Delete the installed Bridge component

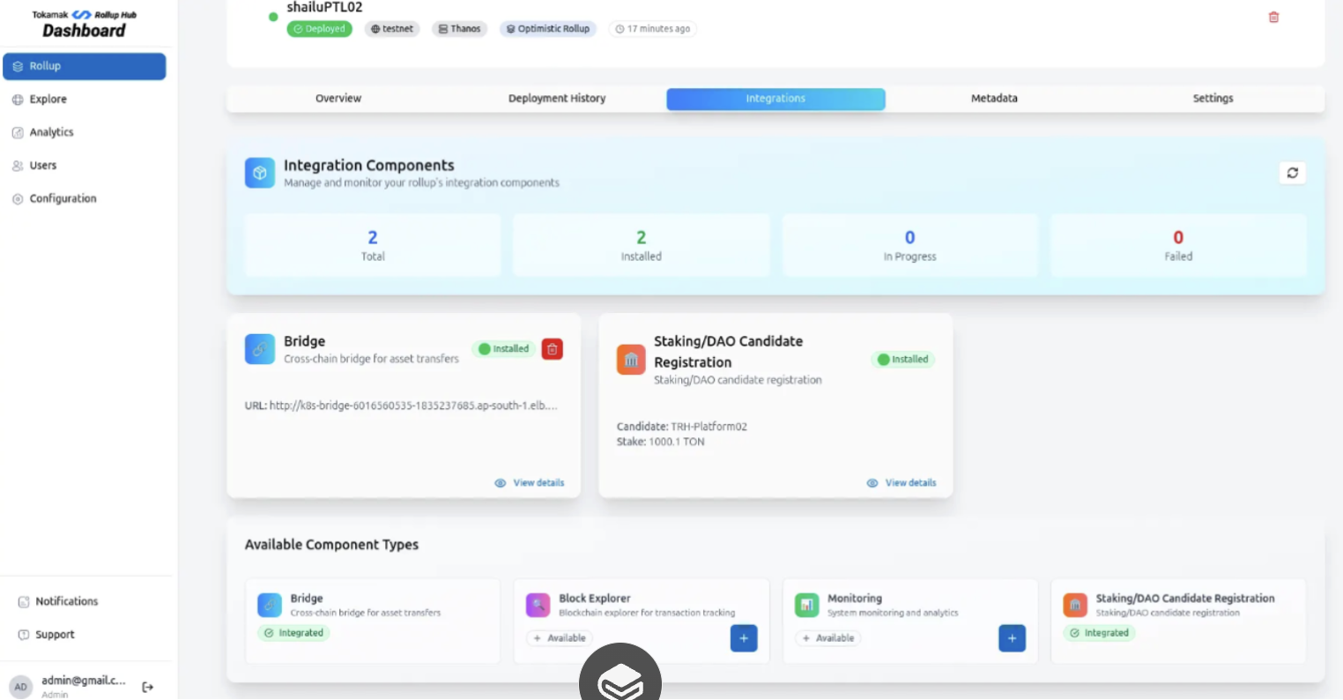coord(552,349)
